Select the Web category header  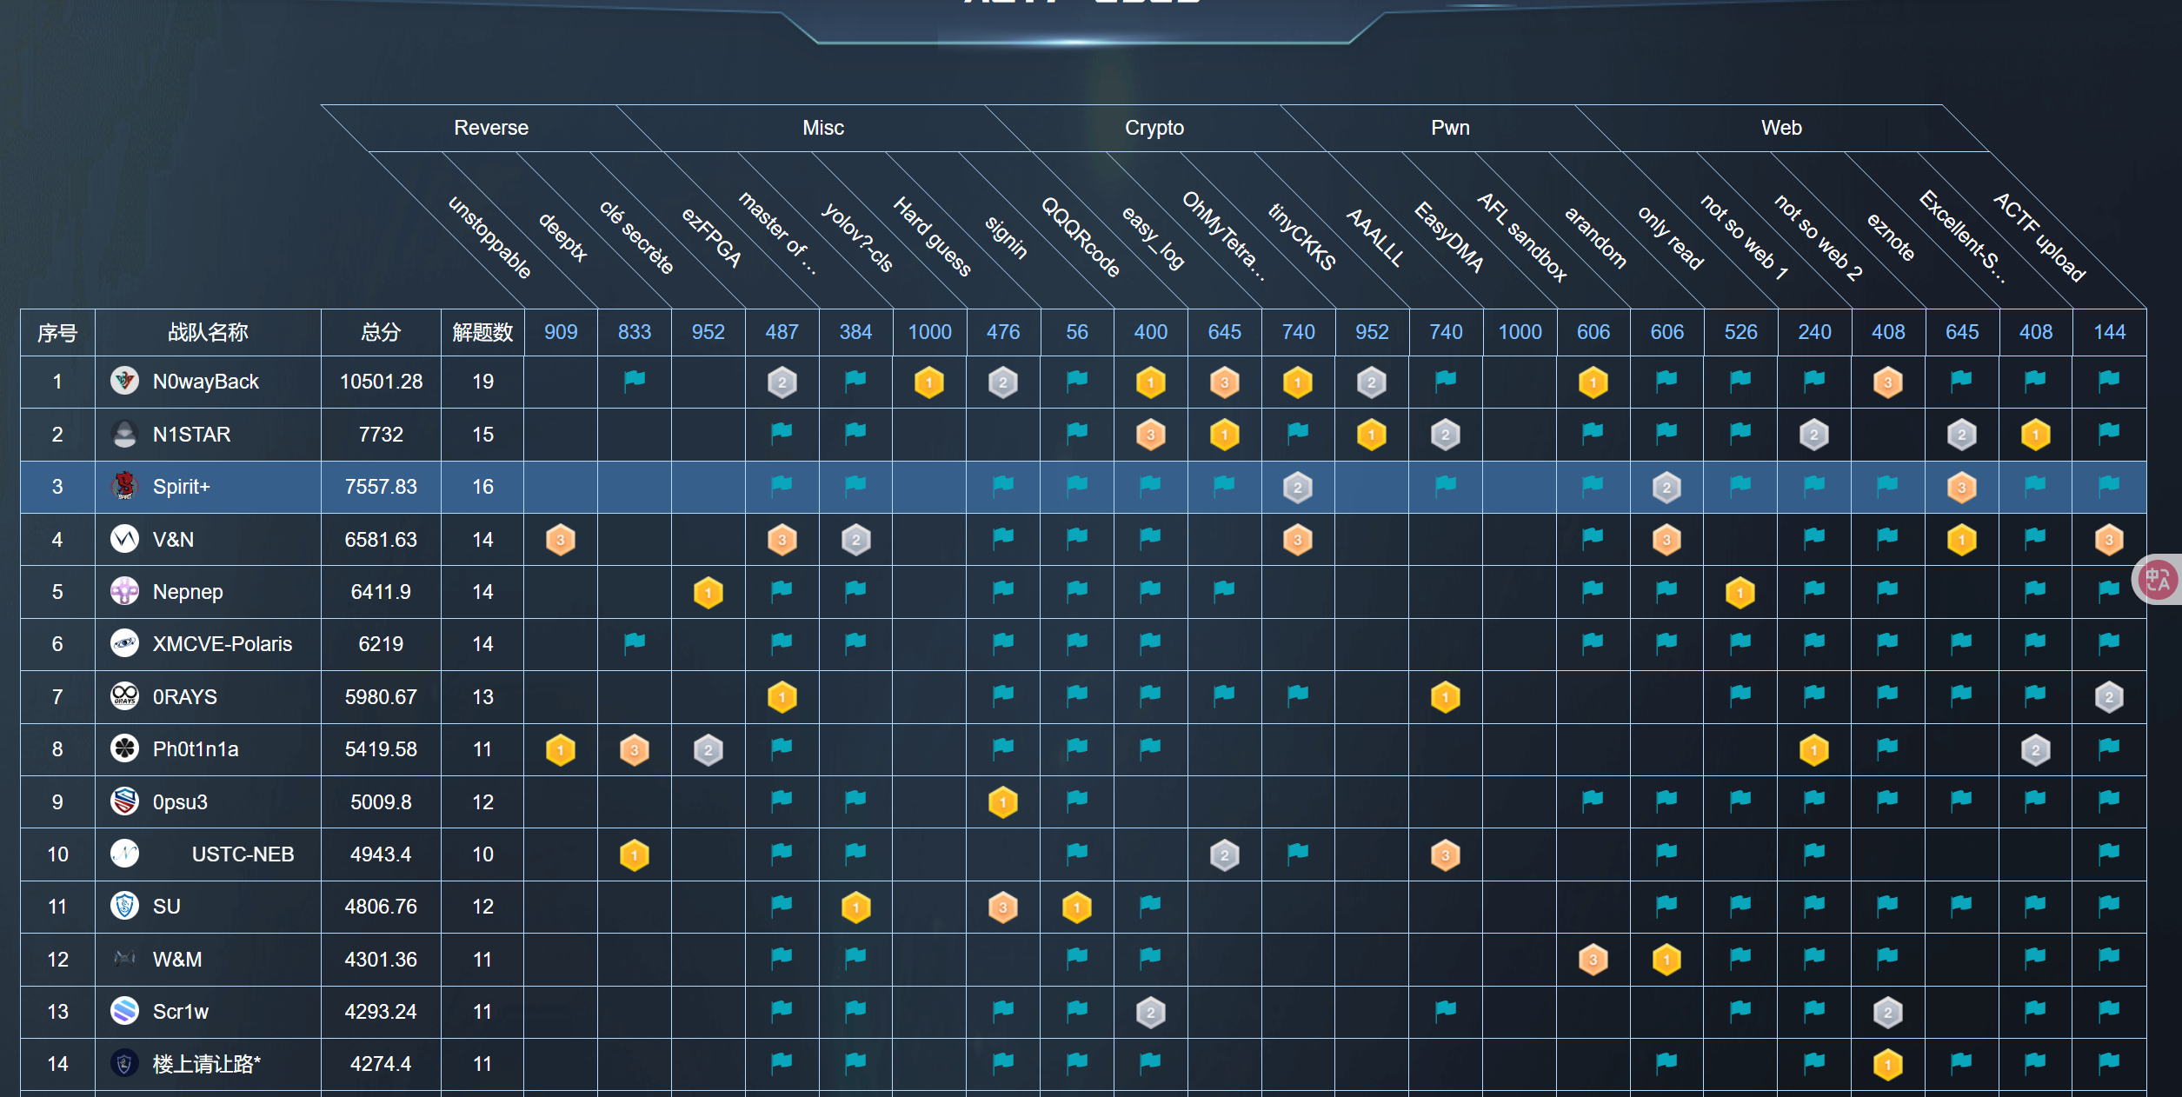click(x=1781, y=128)
